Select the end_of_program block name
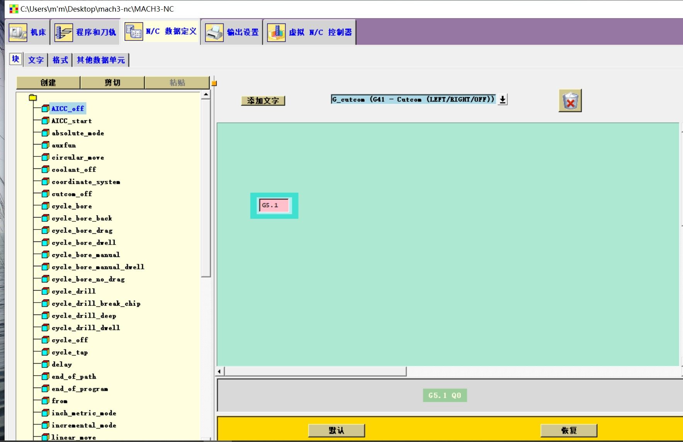Image resolution: width=683 pixels, height=442 pixels. point(80,389)
